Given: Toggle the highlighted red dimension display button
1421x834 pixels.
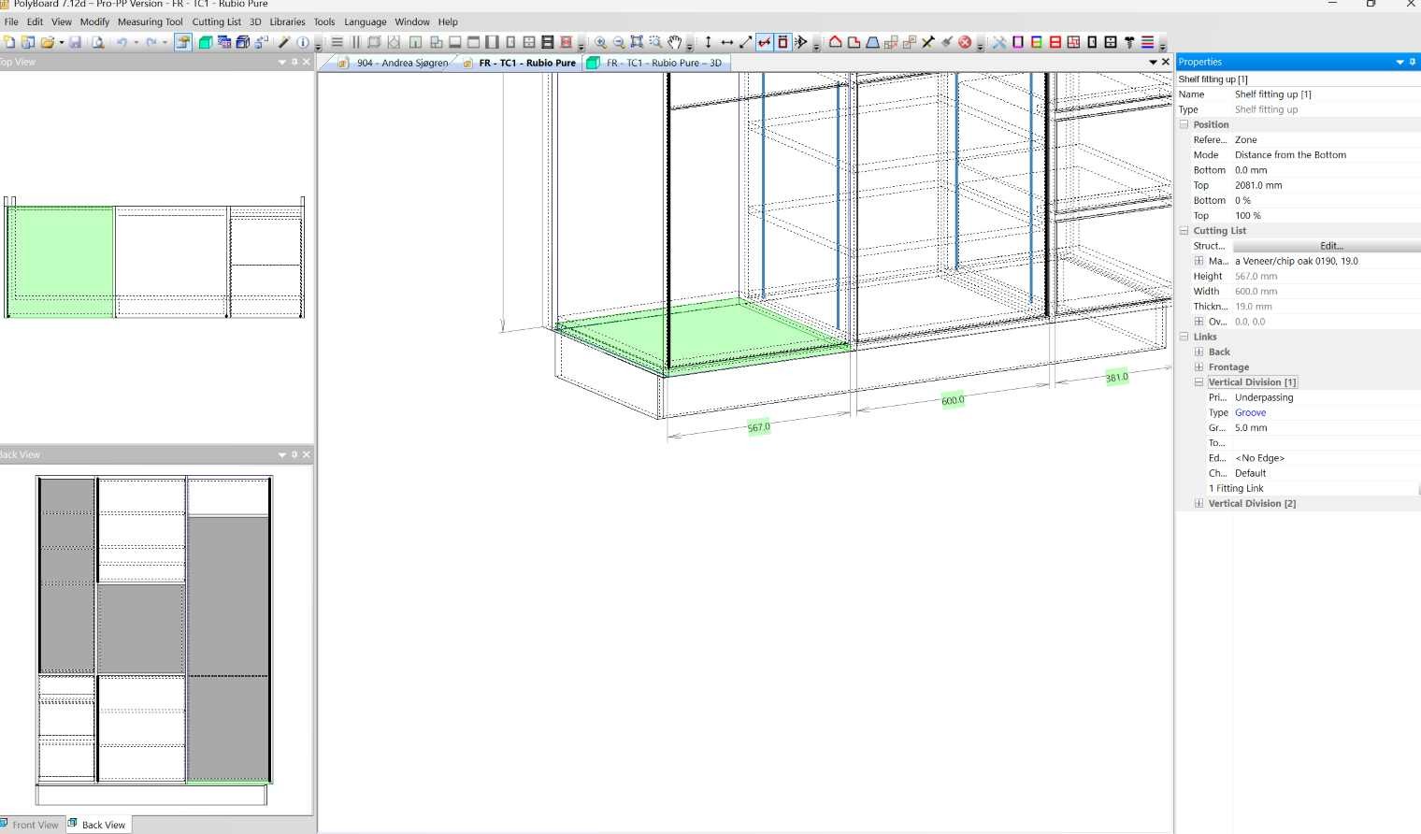Looking at the screenshot, I should tap(765, 42).
